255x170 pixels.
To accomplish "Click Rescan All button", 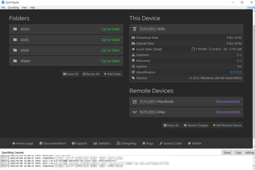I will [91, 74].
